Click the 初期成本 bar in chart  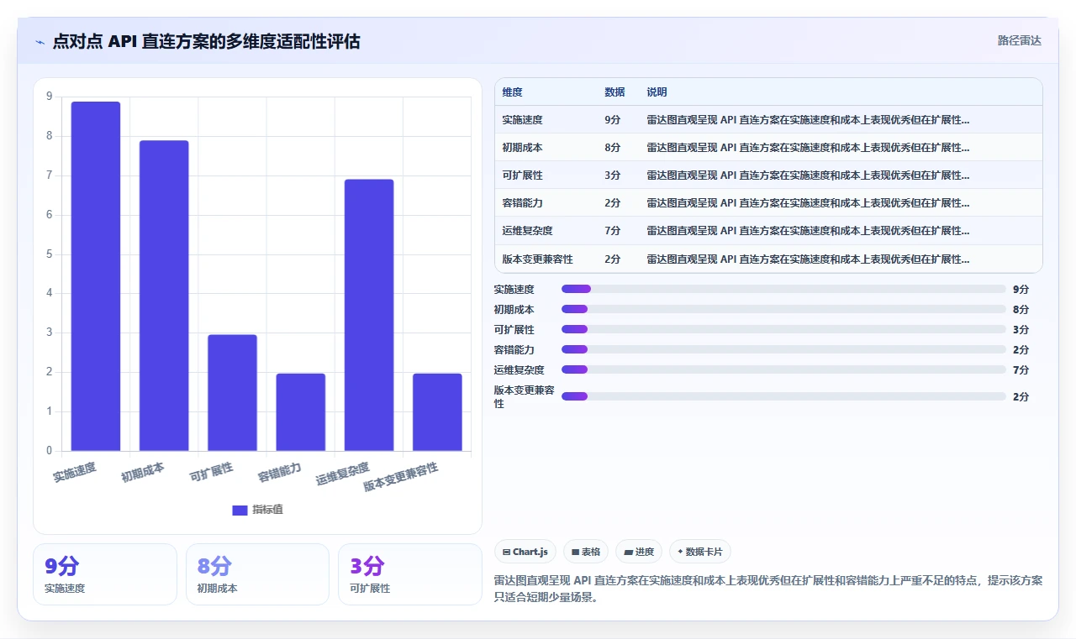[x=164, y=296]
